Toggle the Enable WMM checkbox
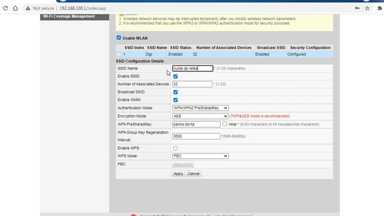Viewport: 384px width, 216px height. 175,100
